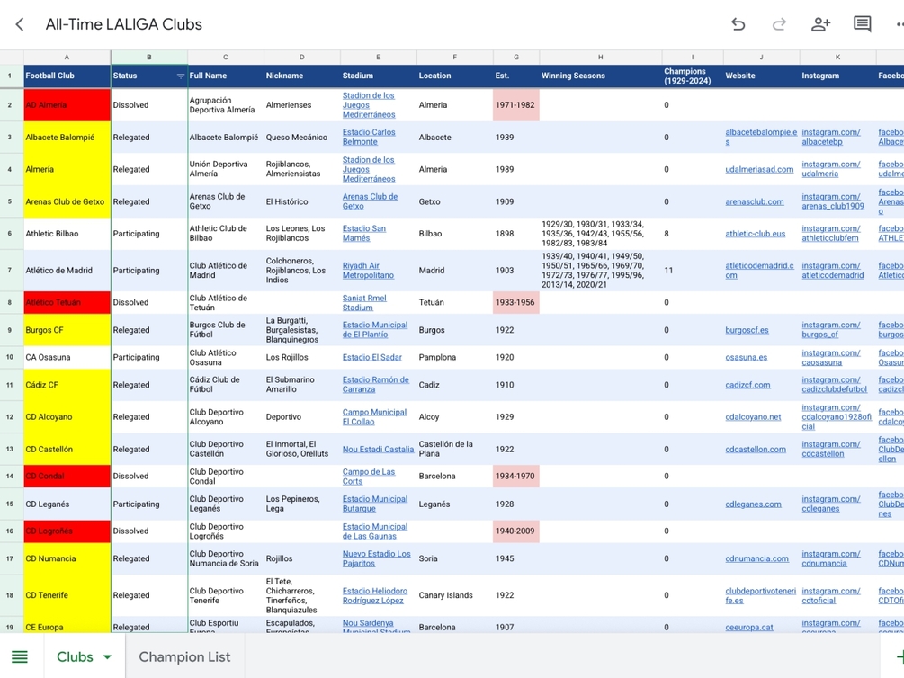Select the Clubs sheet tab

pyautogui.click(x=75, y=656)
